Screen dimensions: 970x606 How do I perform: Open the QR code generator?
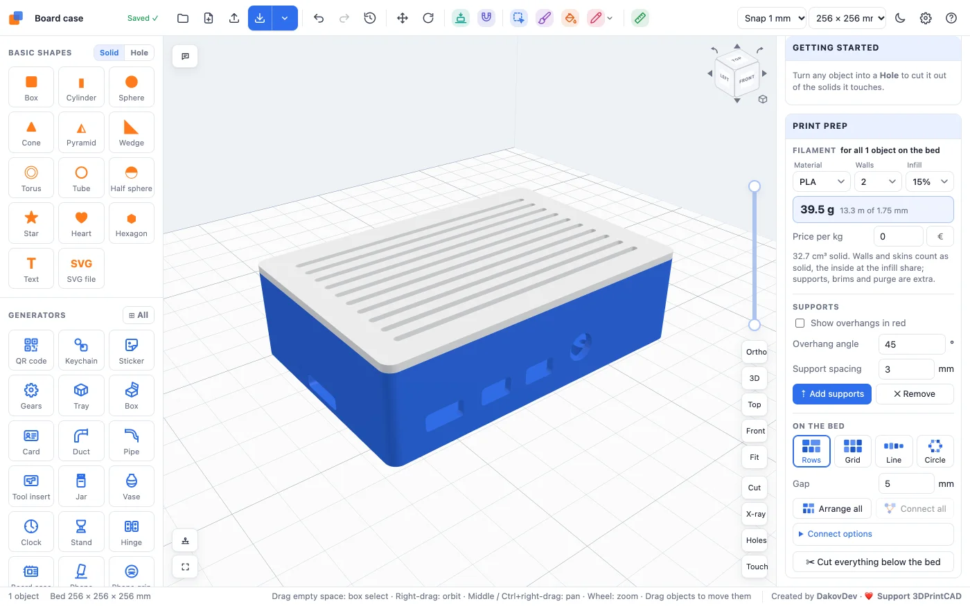[31, 350]
